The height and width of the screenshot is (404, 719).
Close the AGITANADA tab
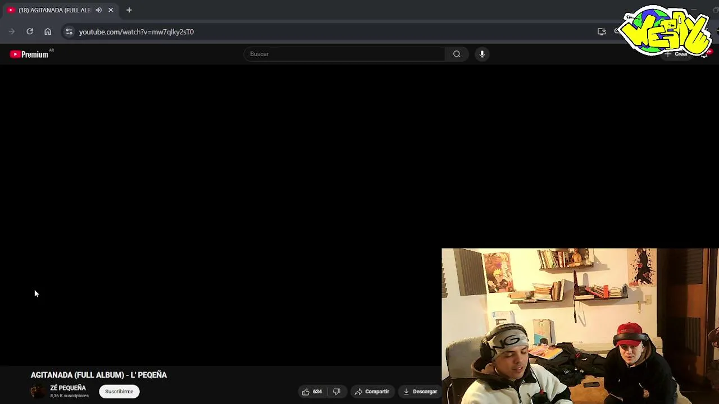pyautogui.click(x=111, y=10)
